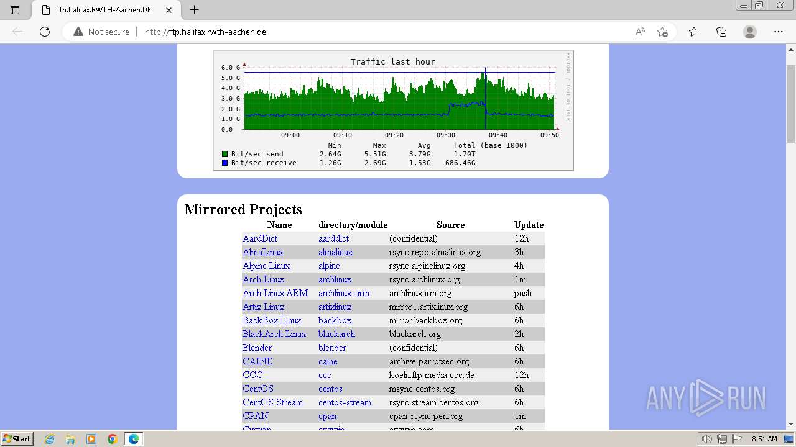Click the Traffic last hour graph image
The width and height of the screenshot is (796, 447).
(393, 111)
